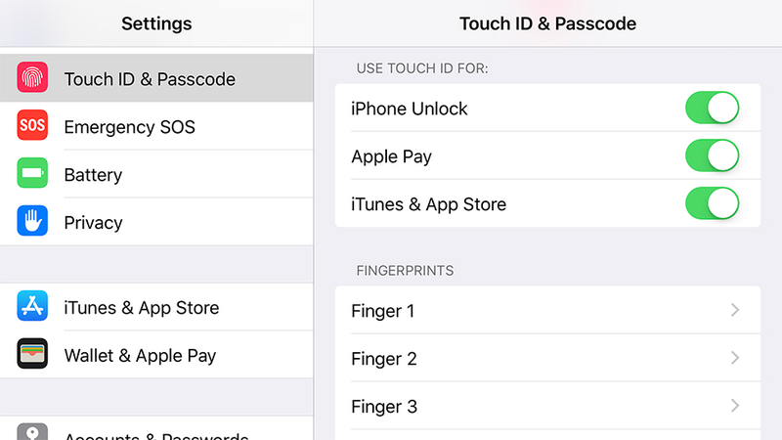Select the Battery settings row
The image size is (782, 440).
(x=156, y=174)
